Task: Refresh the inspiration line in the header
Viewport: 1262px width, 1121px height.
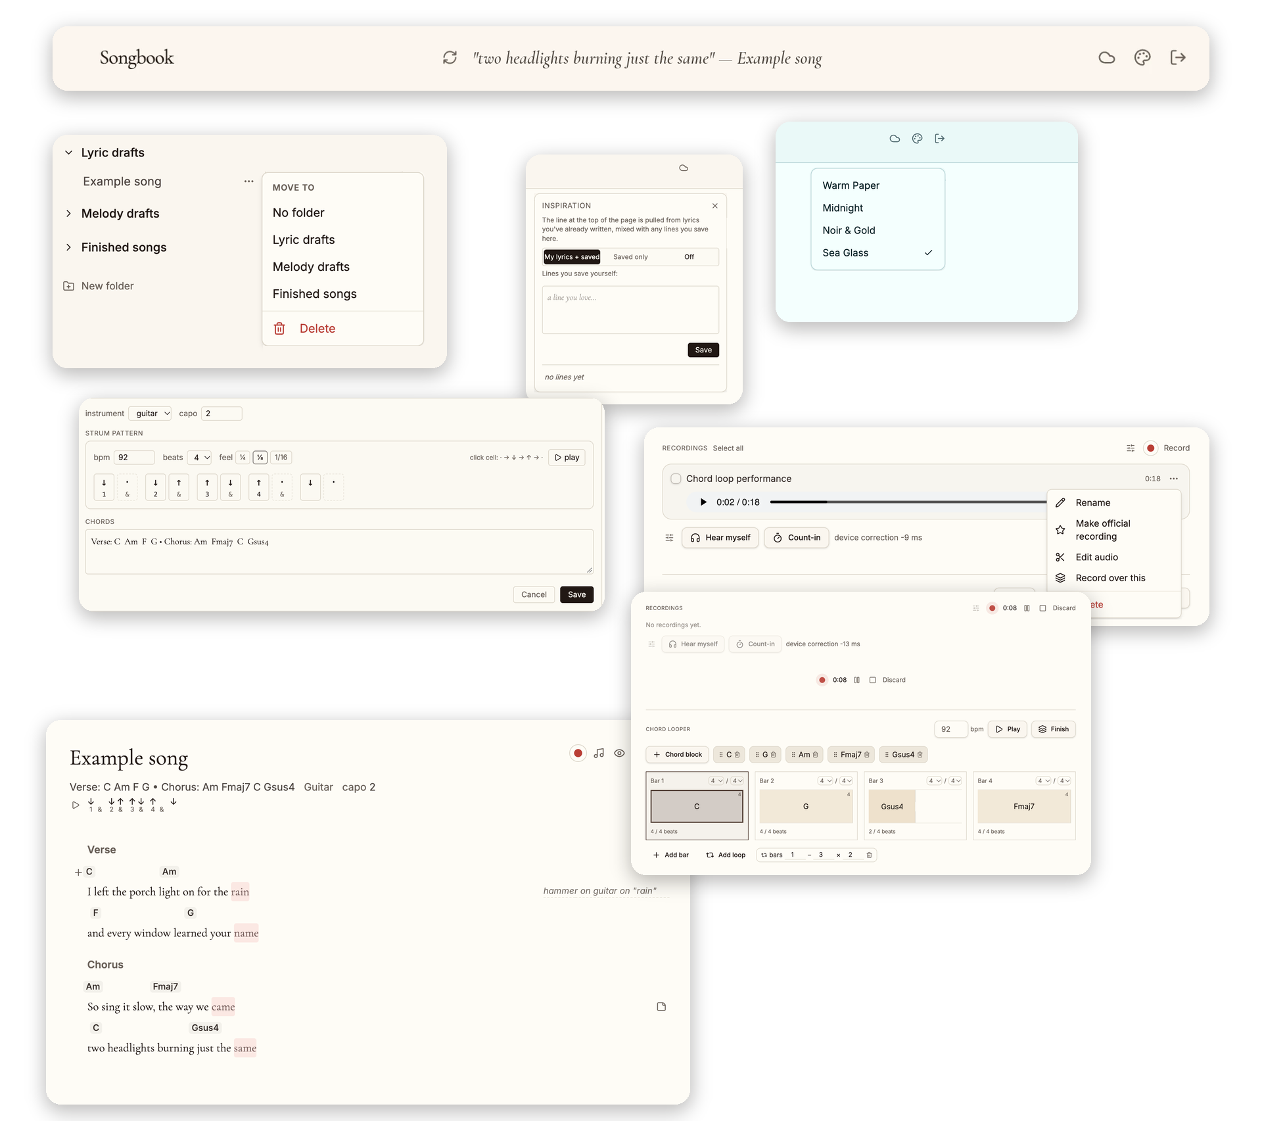Action: 450,58
